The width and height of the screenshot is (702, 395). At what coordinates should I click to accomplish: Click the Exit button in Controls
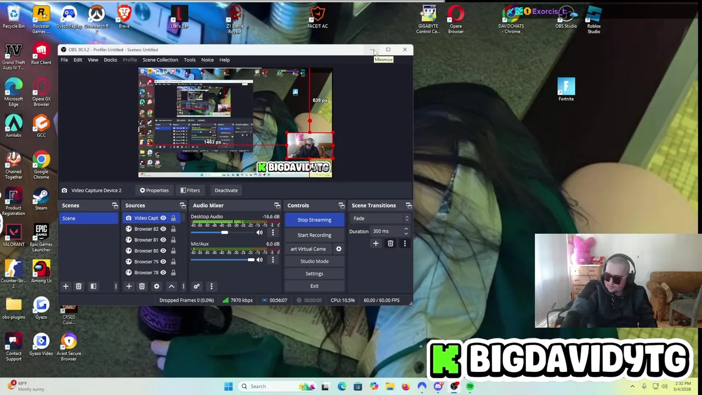pyautogui.click(x=314, y=286)
